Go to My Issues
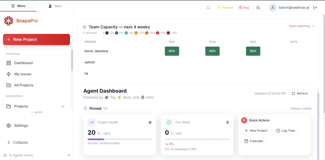Viewport: 325px width, 160px height. pyautogui.click(x=36, y=74)
